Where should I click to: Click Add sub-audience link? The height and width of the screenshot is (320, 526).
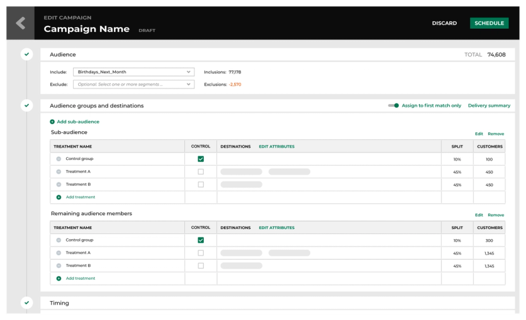click(x=78, y=122)
